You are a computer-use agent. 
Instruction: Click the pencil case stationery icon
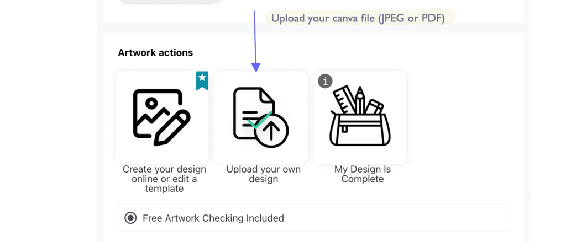(360, 117)
